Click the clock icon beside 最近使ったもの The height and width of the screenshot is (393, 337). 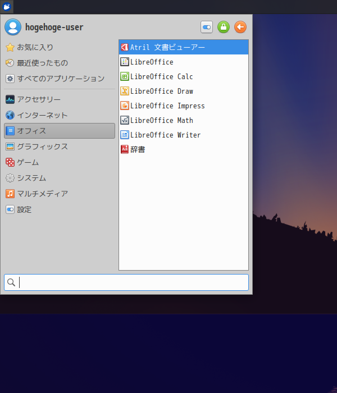point(10,63)
